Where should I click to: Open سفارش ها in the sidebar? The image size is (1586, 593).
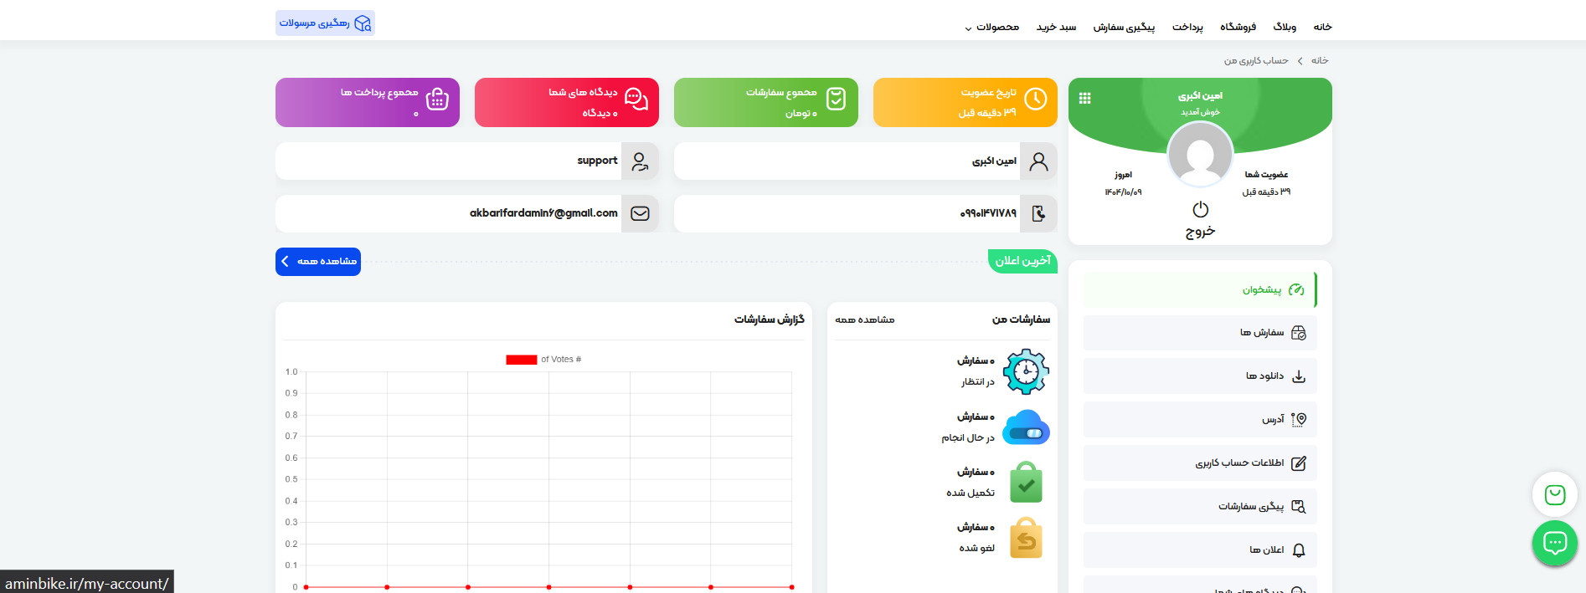click(x=1199, y=333)
